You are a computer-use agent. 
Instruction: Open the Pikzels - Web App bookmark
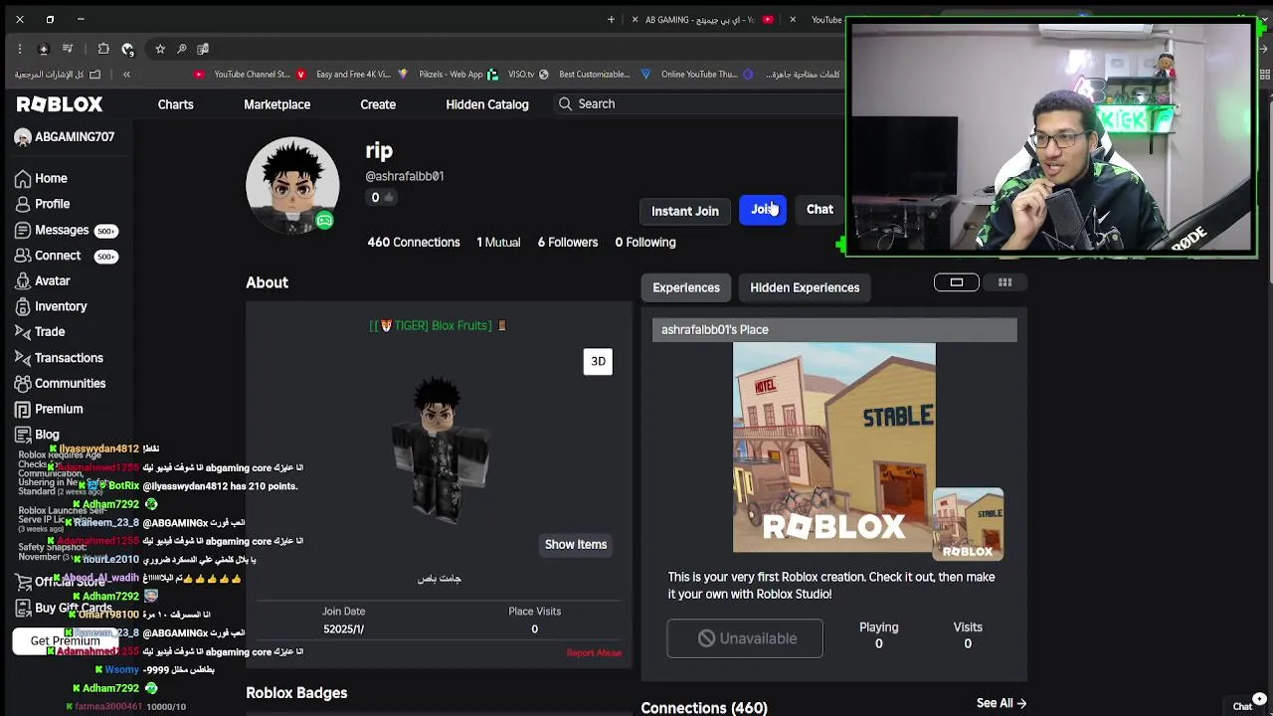pyautogui.click(x=457, y=75)
